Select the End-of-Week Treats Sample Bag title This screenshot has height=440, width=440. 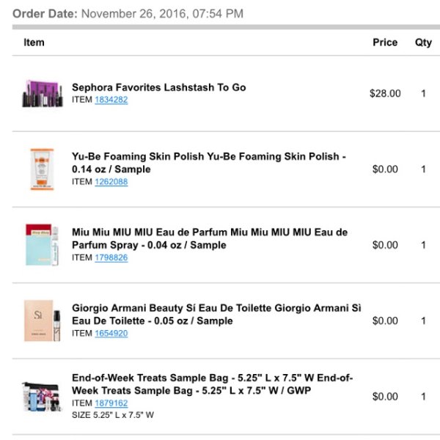coord(213,384)
